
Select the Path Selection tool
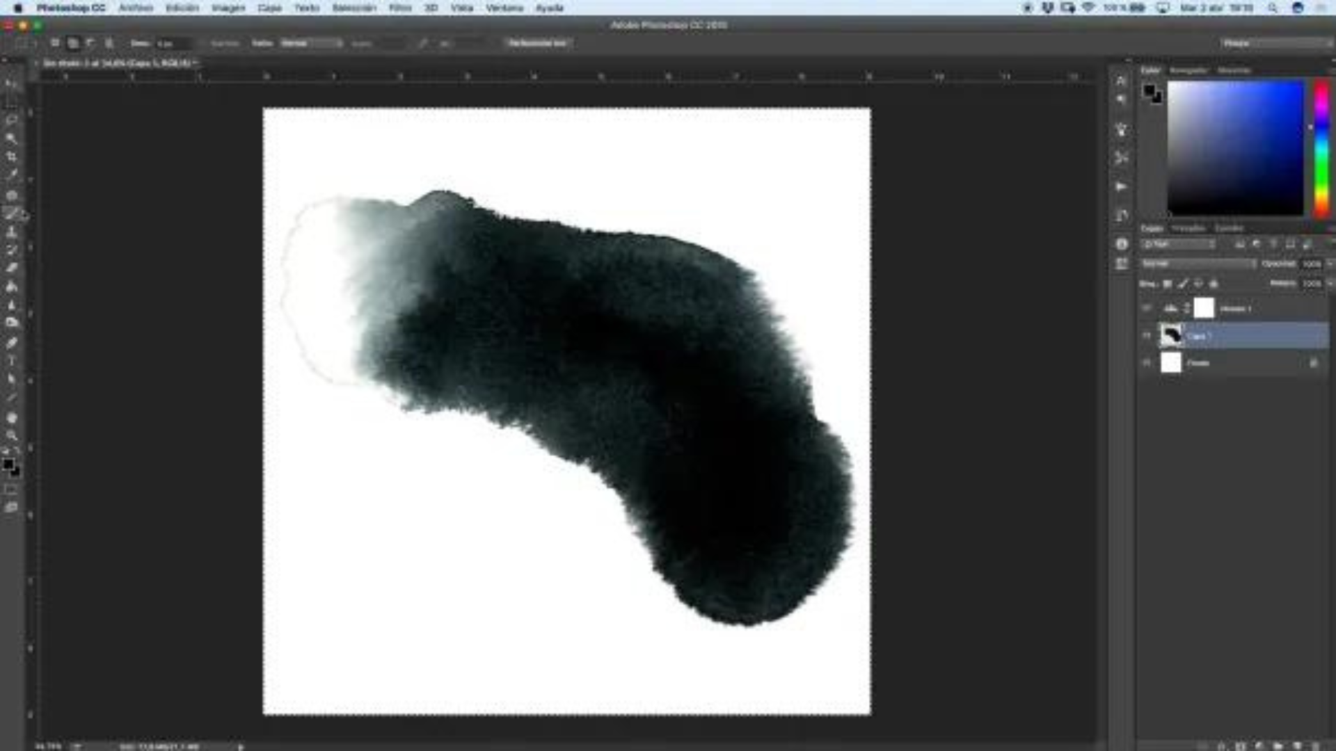pos(11,379)
